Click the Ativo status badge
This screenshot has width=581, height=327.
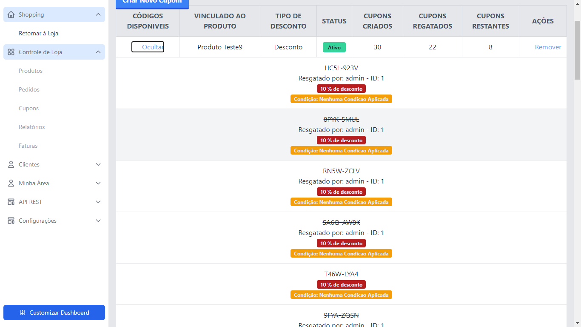click(x=334, y=47)
